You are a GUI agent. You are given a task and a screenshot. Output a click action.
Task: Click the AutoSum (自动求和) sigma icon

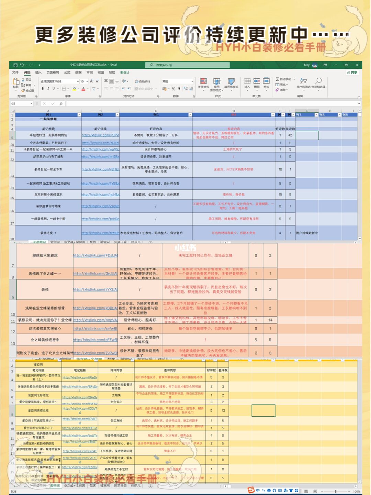pos(277,79)
